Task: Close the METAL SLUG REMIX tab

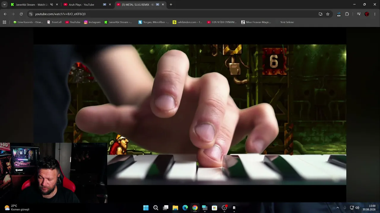Action: point(163,4)
